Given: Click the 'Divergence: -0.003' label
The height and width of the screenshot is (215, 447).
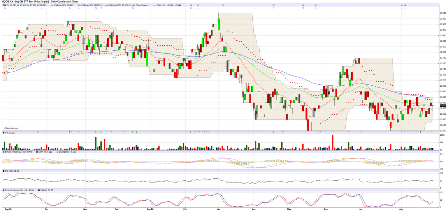Looking at the screenshot, I should pos(67,152).
